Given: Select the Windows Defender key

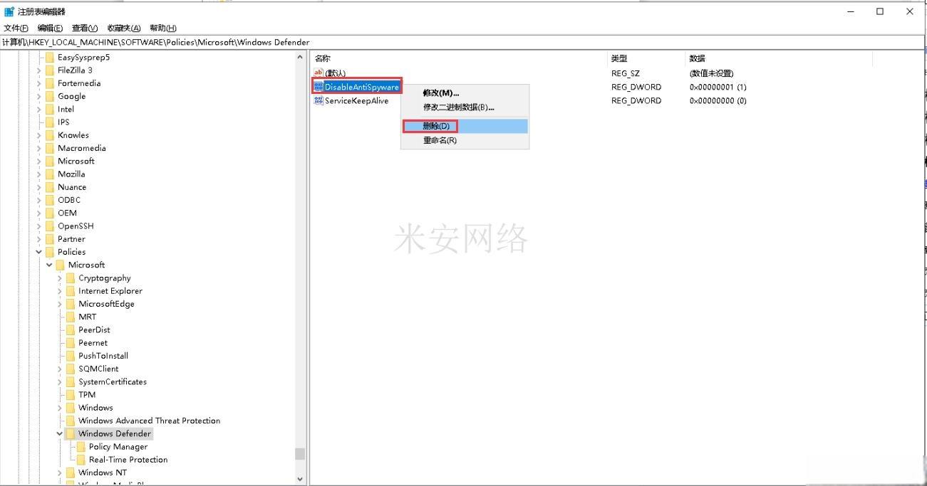Looking at the screenshot, I should 115,433.
